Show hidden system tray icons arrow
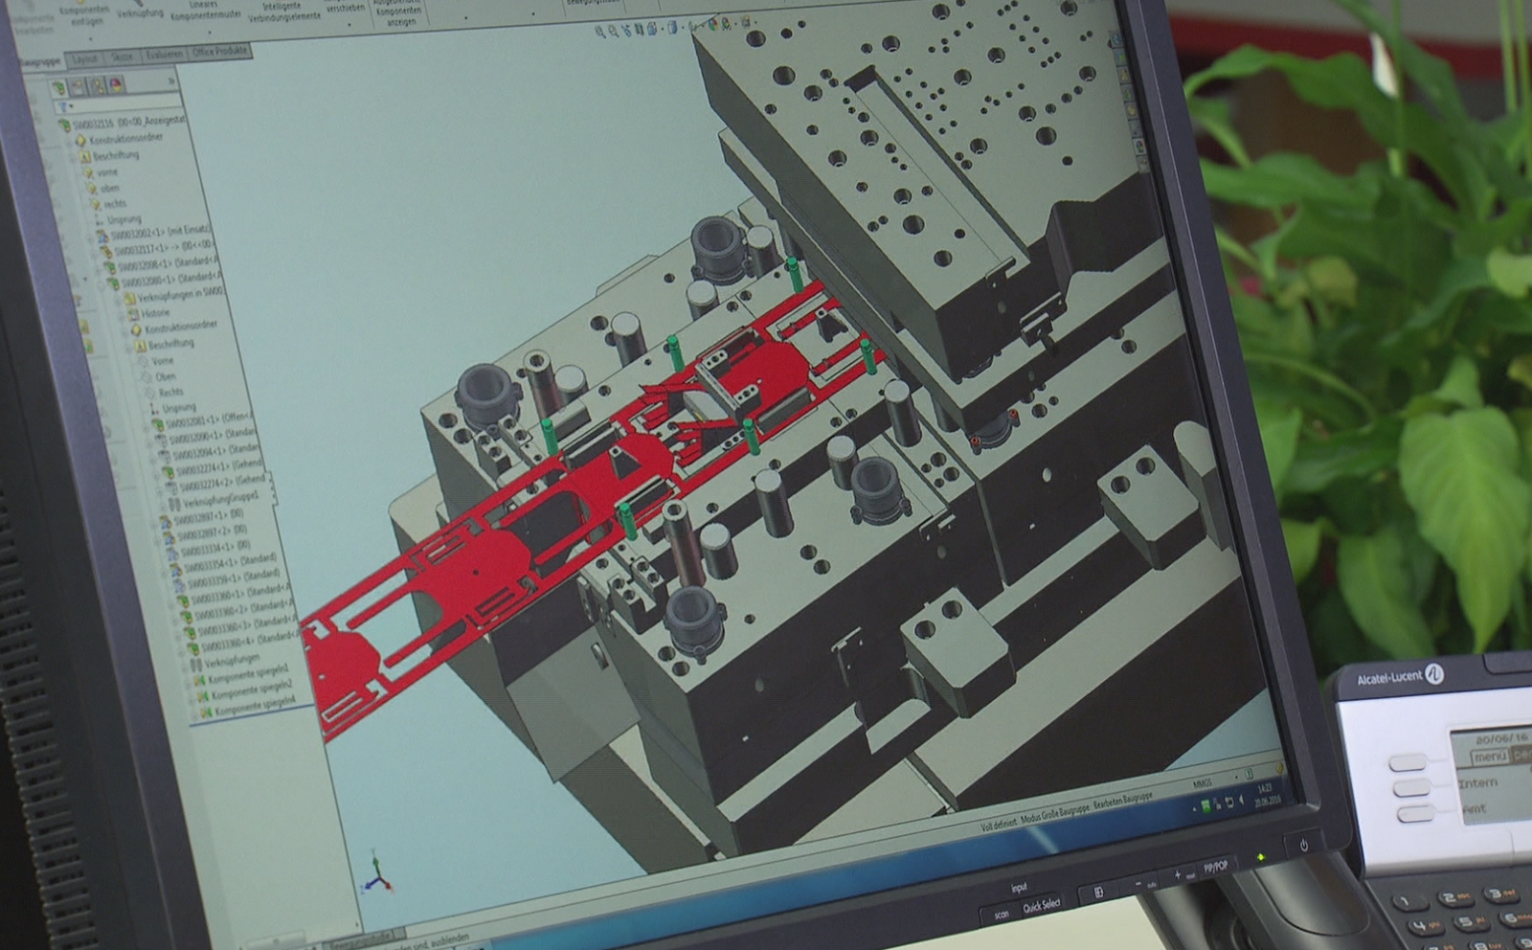 pyautogui.click(x=1195, y=809)
